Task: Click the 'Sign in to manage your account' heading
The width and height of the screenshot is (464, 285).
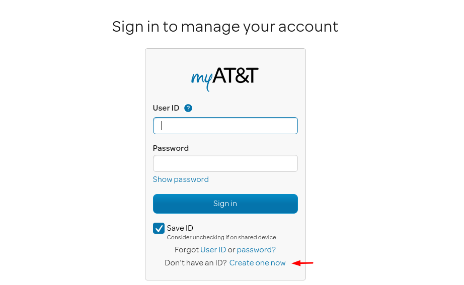Action: pyautogui.click(x=225, y=27)
